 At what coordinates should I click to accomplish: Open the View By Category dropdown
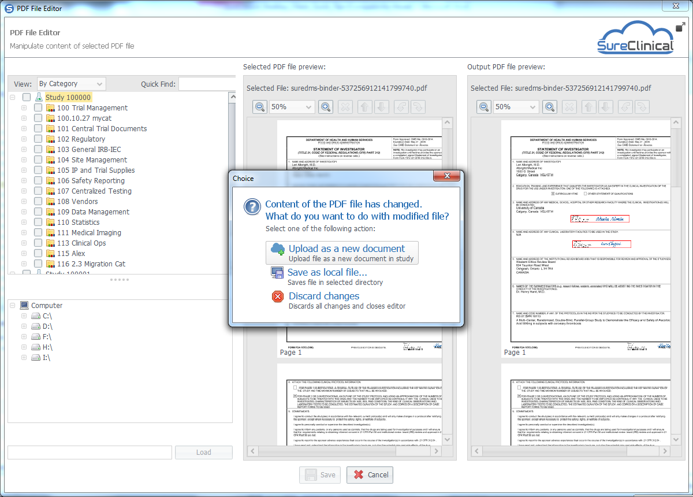click(x=72, y=84)
